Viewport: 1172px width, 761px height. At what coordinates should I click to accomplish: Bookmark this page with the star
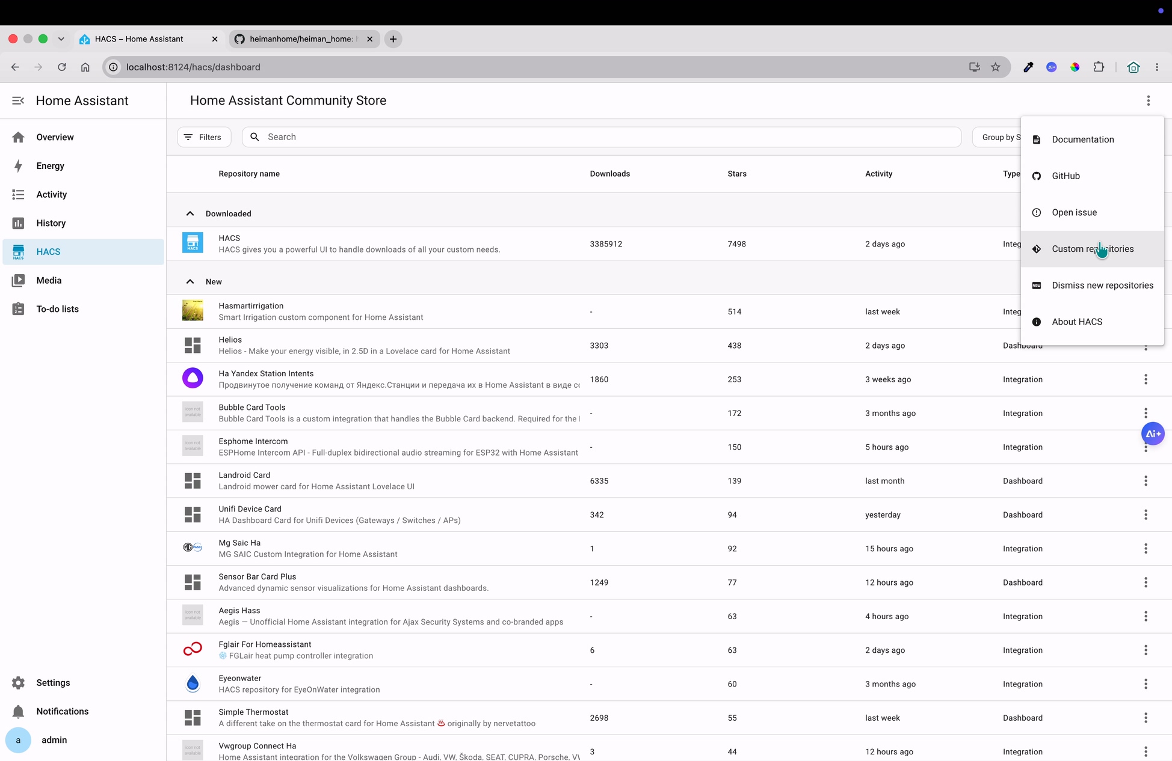pos(996,67)
